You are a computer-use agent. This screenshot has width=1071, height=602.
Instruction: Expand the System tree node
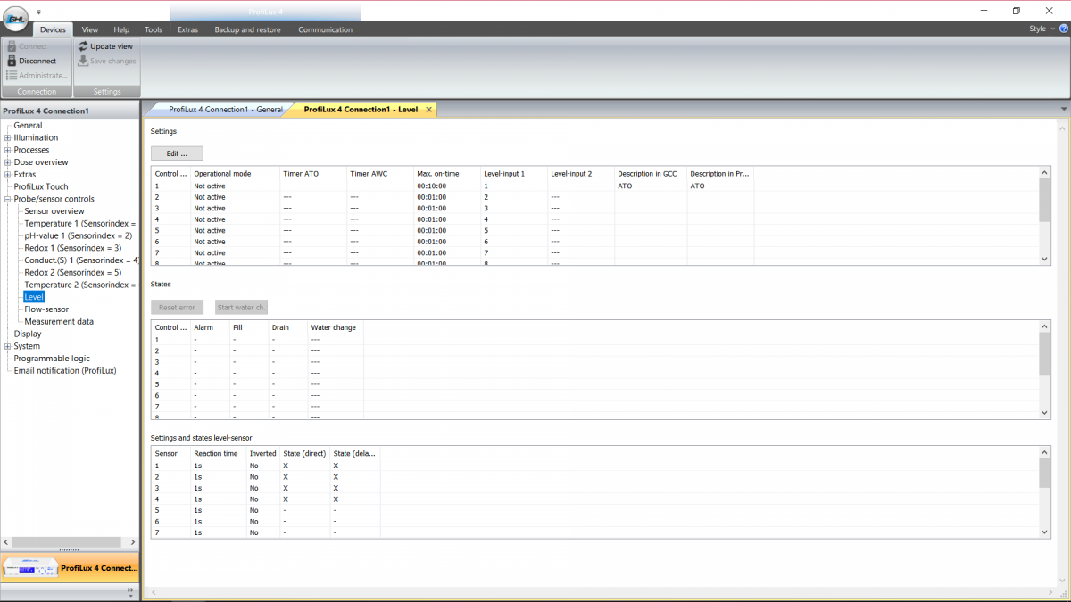click(x=8, y=346)
